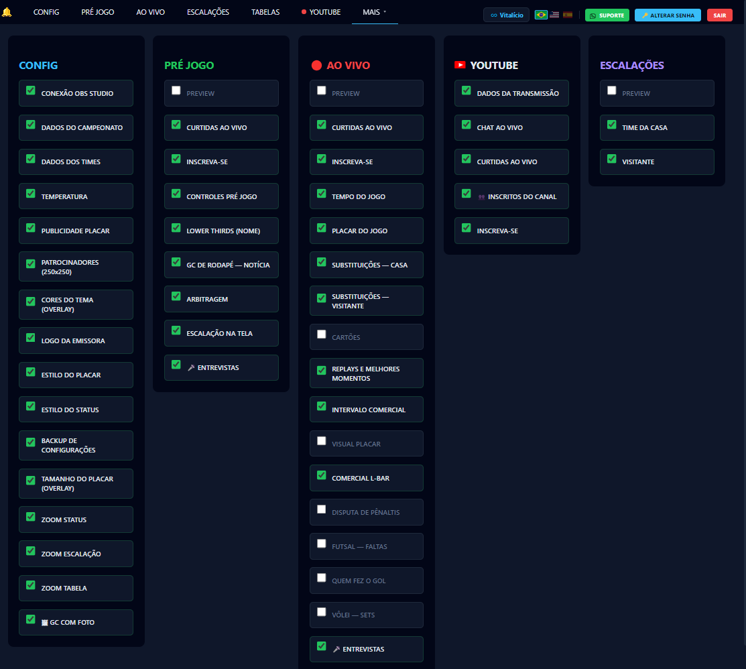Open Comercial L-Bar item

pos(367,478)
